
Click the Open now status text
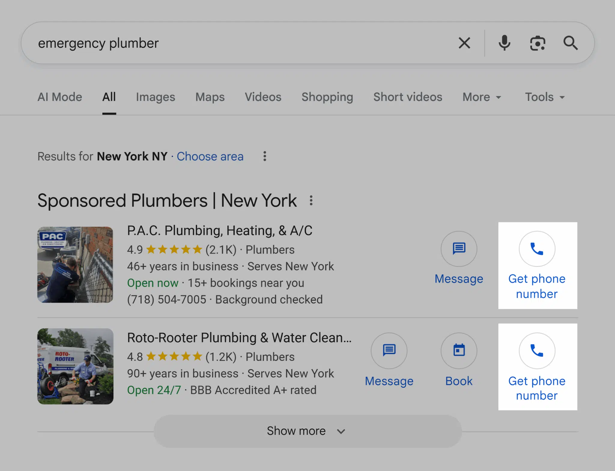point(153,283)
